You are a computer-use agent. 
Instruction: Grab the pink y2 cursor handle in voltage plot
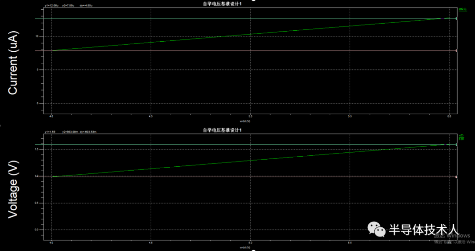point(457,177)
